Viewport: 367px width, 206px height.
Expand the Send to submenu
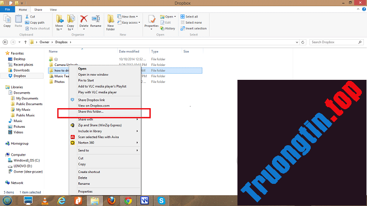105,150
